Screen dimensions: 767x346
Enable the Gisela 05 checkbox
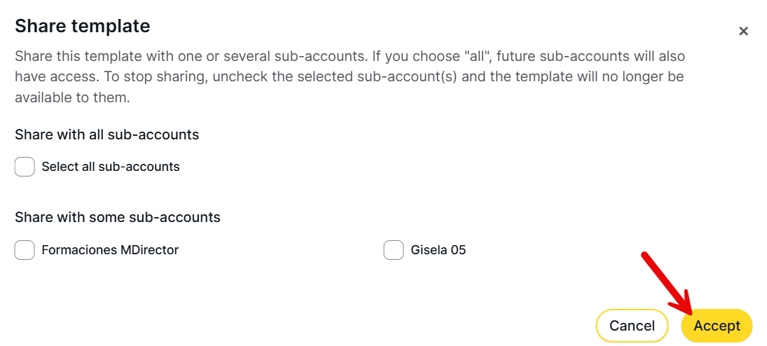(394, 250)
